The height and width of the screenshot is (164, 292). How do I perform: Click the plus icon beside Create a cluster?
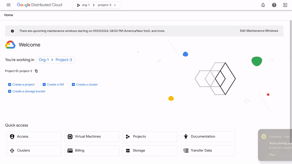point(73,85)
